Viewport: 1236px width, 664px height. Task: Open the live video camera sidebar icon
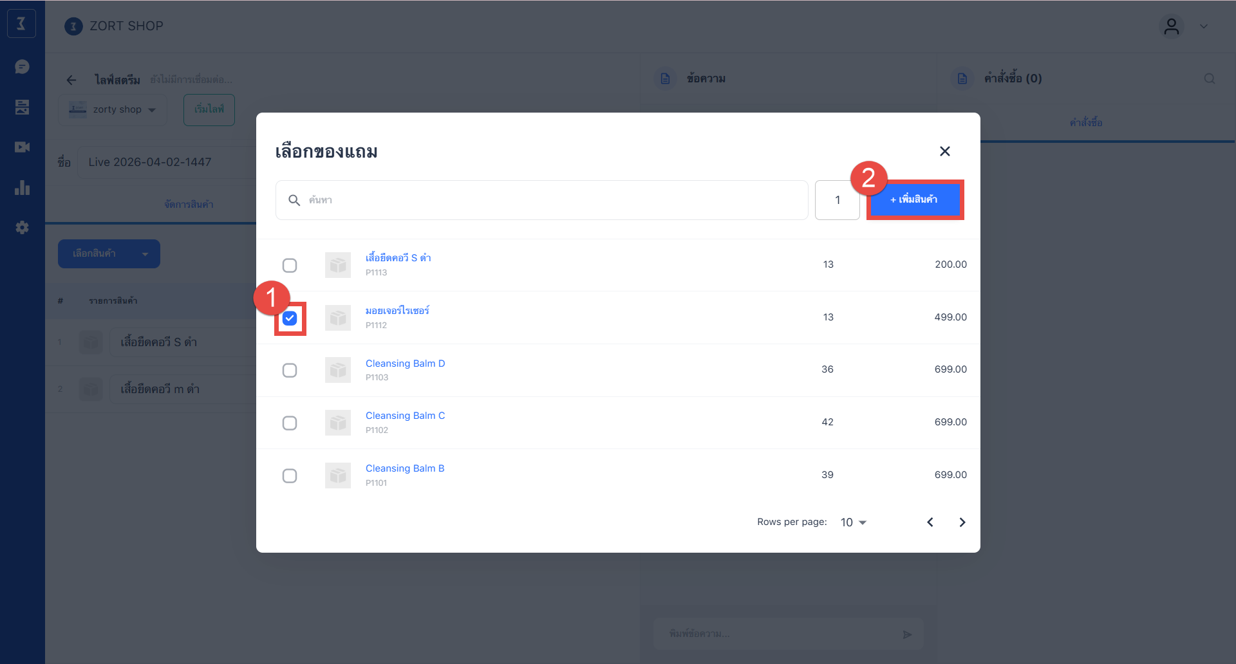tap(22, 147)
